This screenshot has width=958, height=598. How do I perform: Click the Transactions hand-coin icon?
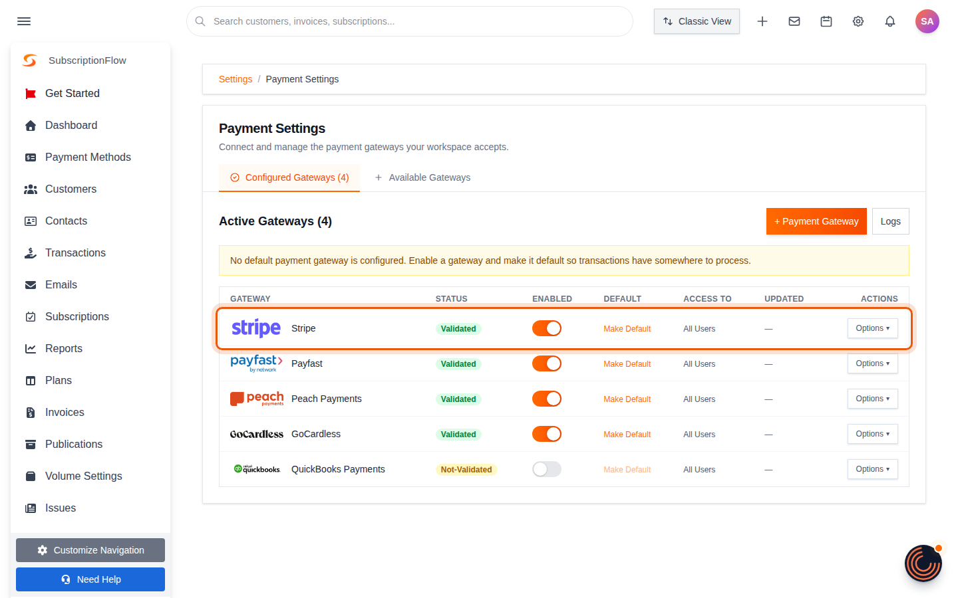click(31, 253)
